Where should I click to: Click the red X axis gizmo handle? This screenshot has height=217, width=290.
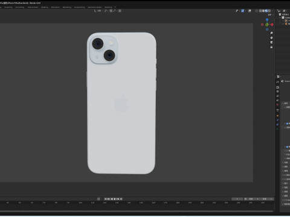pos(272,25)
